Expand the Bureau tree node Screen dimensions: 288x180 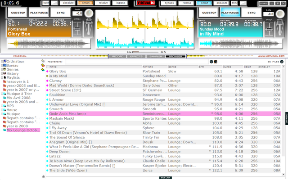(2, 65)
